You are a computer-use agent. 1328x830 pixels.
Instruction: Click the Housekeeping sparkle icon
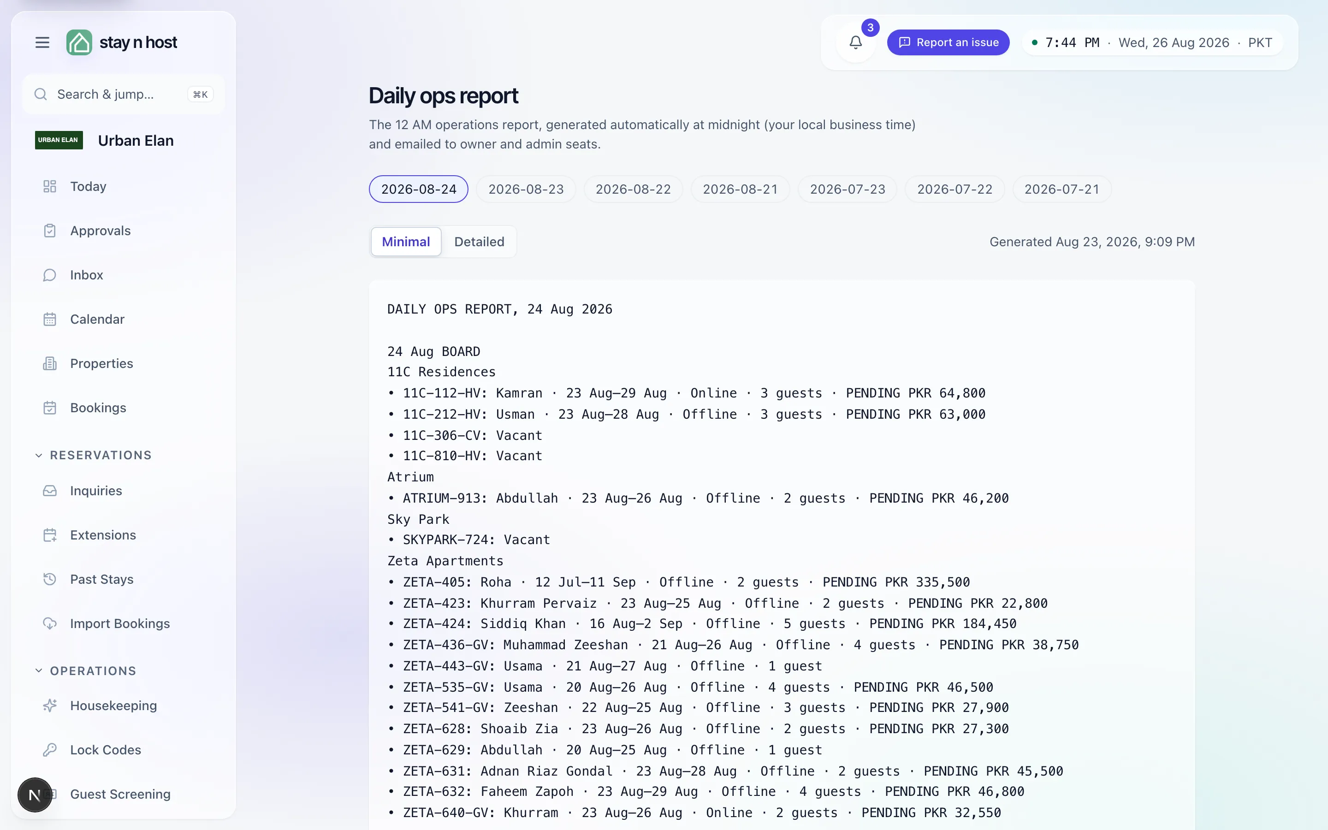point(50,705)
